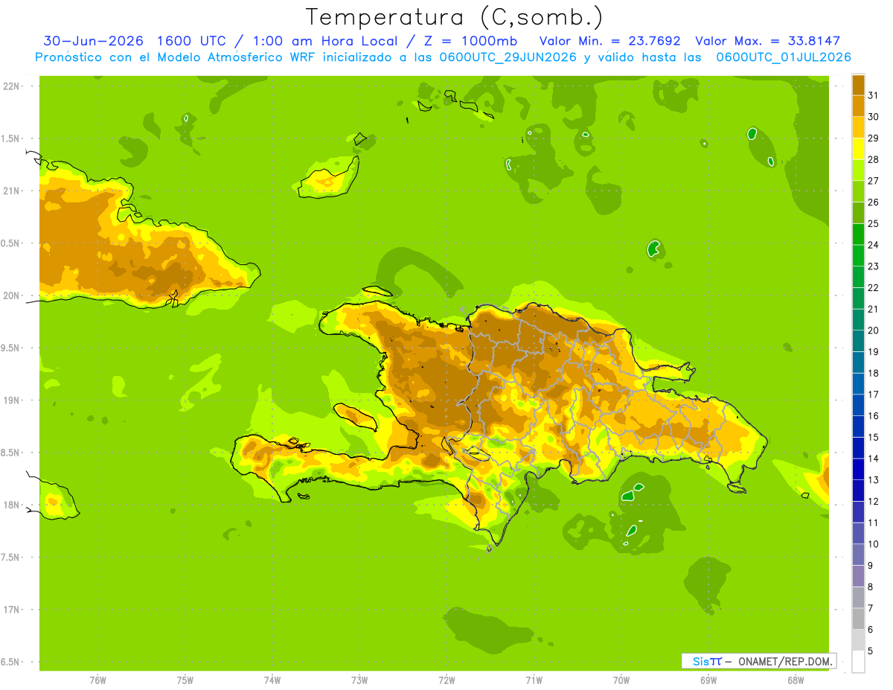Select the 'Valor Min. = 23.7692' text
The height and width of the screenshot is (690, 893).
(x=609, y=42)
